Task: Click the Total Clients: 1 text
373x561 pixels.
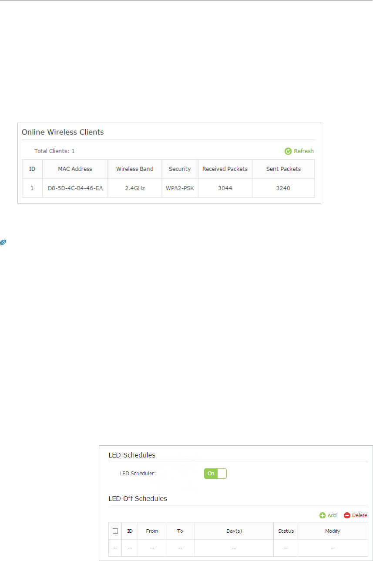Action: pos(54,151)
